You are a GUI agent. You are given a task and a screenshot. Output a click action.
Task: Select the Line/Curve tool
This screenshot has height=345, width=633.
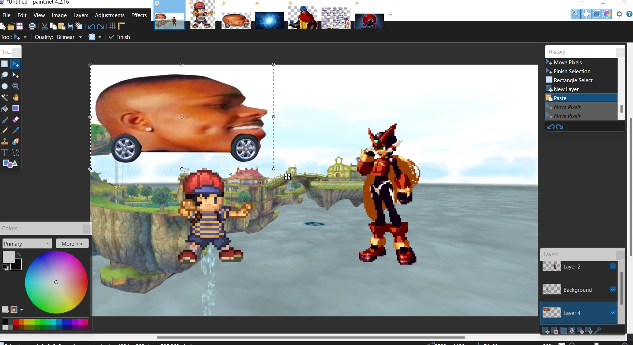[x=16, y=153]
